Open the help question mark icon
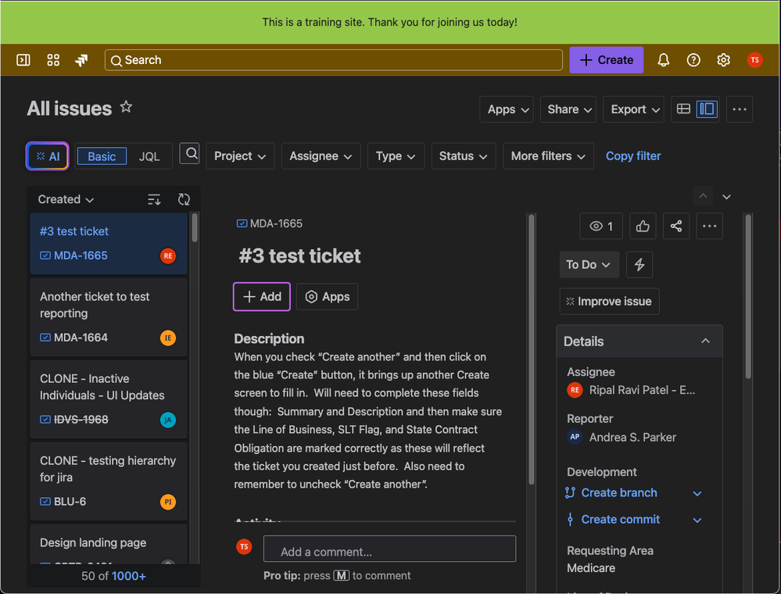Screen dimensions: 781x594 click(693, 60)
